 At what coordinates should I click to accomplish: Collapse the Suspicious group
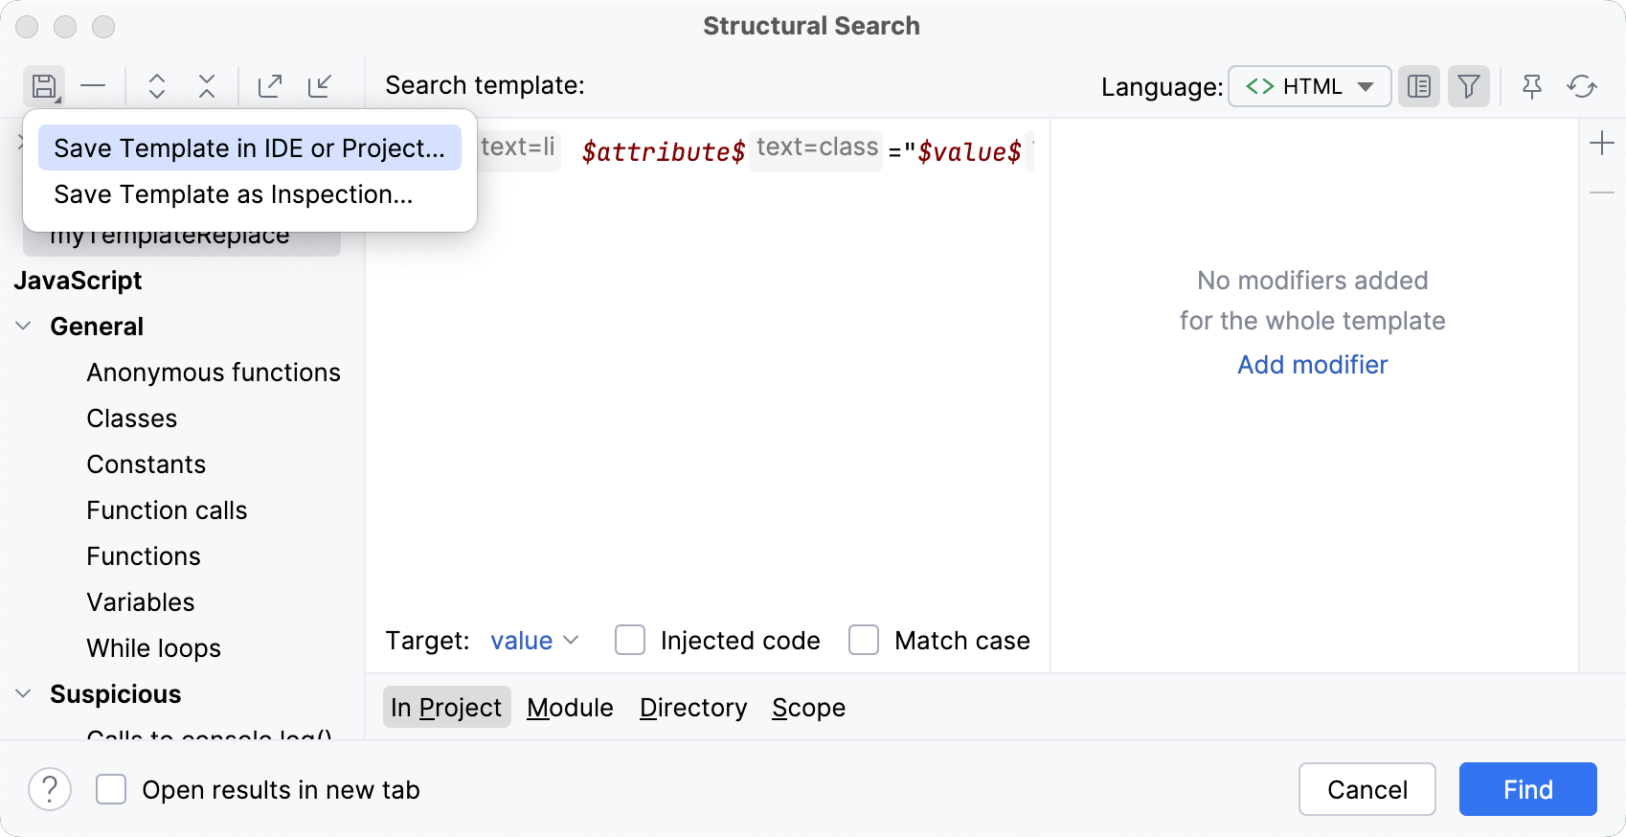pos(24,694)
